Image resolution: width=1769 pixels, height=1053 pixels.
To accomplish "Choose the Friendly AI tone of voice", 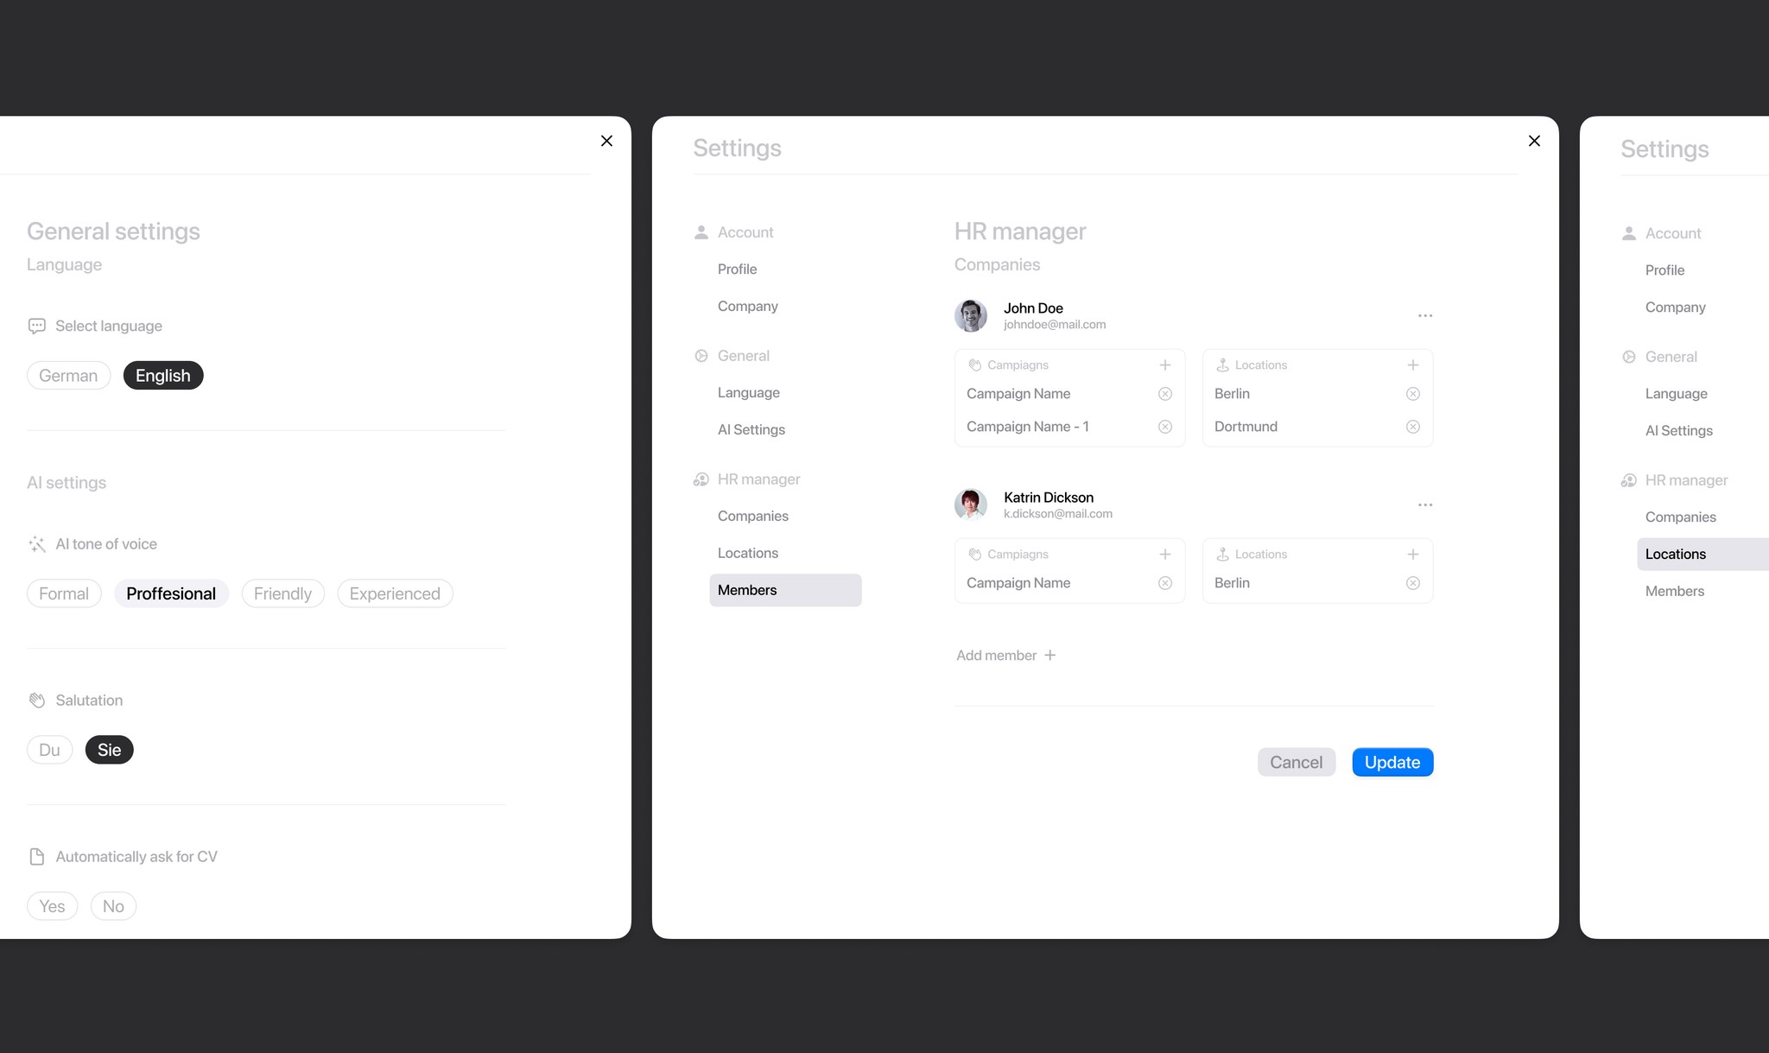I will tap(282, 593).
